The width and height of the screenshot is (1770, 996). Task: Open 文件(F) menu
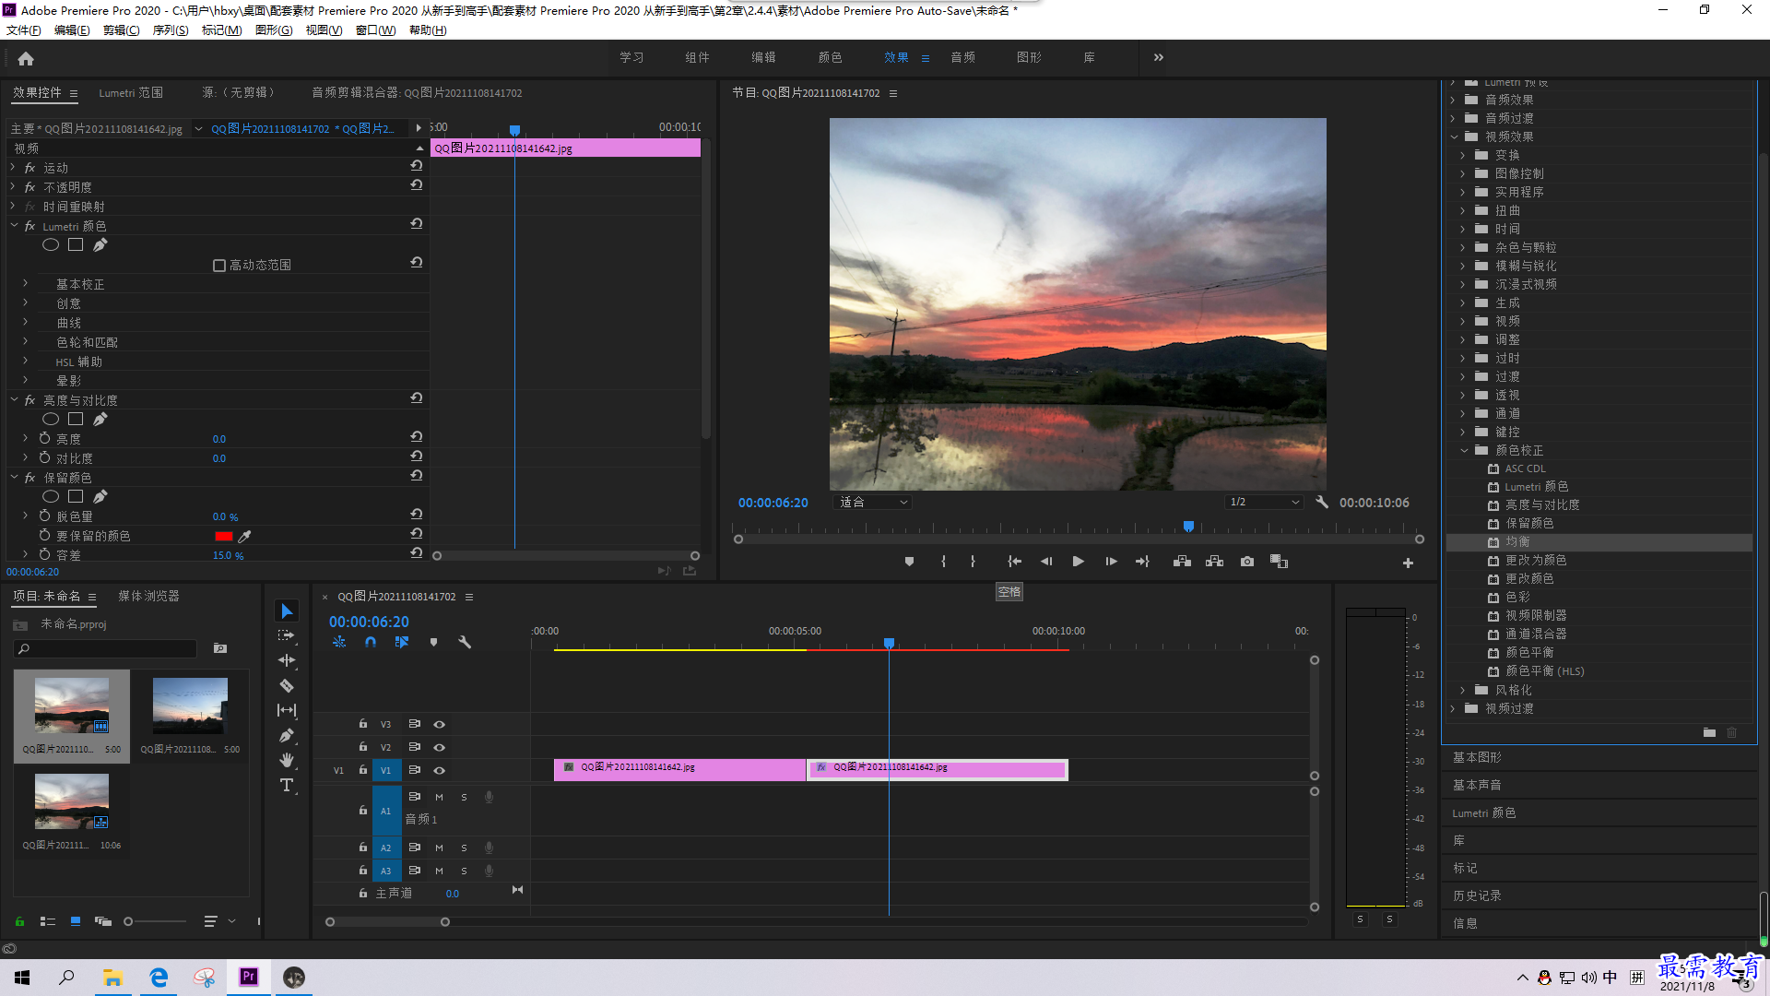coord(24,30)
